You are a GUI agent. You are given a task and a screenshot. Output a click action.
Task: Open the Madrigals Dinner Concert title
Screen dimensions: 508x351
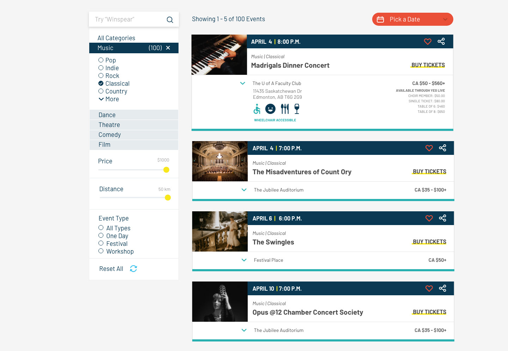pos(290,65)
